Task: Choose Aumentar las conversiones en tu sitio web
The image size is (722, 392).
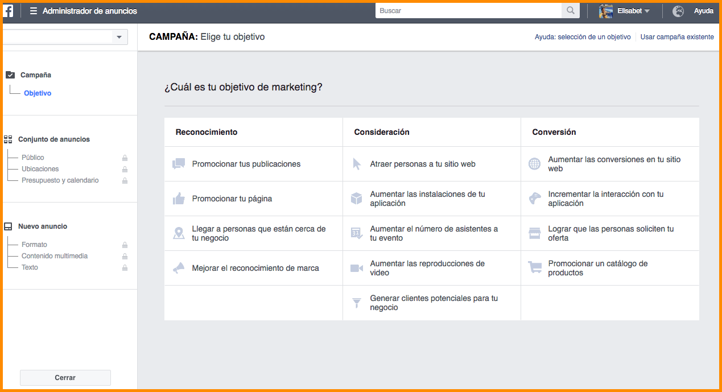Action: pos(614,164)
